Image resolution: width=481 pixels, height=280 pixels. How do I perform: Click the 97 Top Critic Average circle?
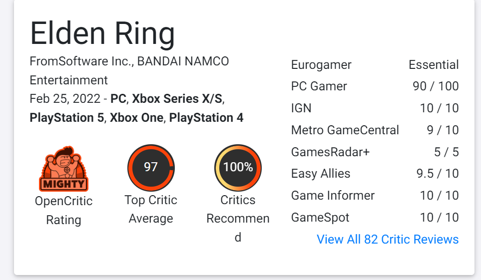(151, 168)
